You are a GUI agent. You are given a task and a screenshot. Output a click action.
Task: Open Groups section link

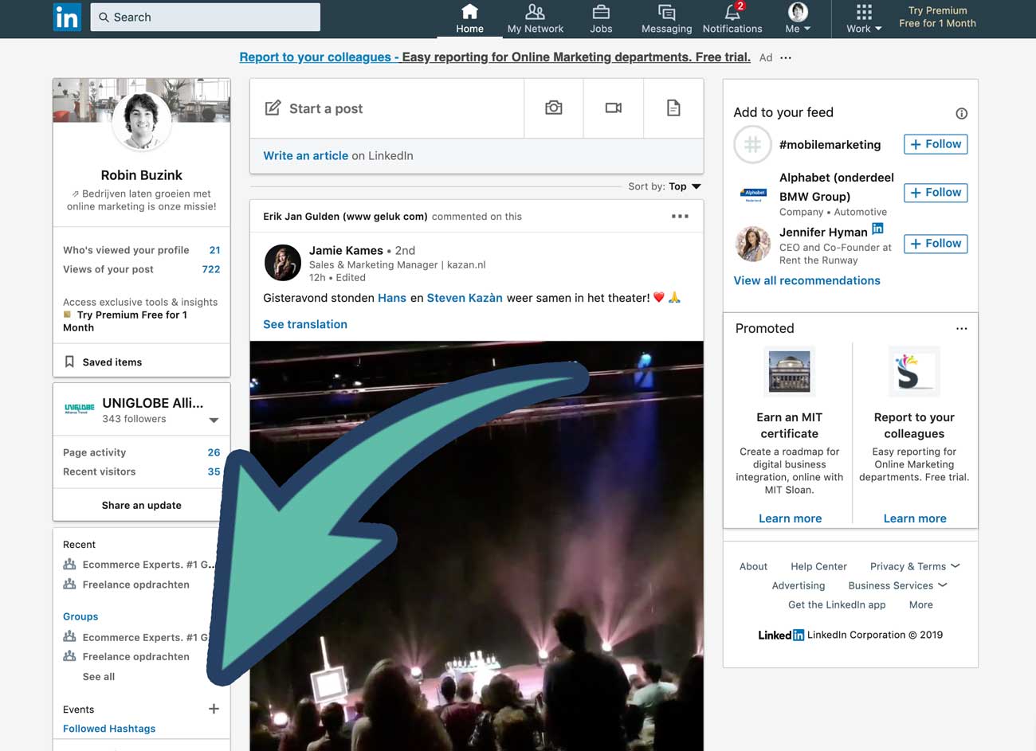[80, 616]
